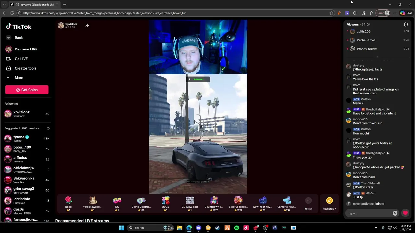
Task: Open bobo__109's live stream
Action: pyautogui.click(x=27, y=149)
